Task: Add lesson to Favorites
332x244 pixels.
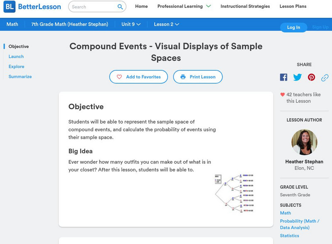Action: click(x=138, y=77)
